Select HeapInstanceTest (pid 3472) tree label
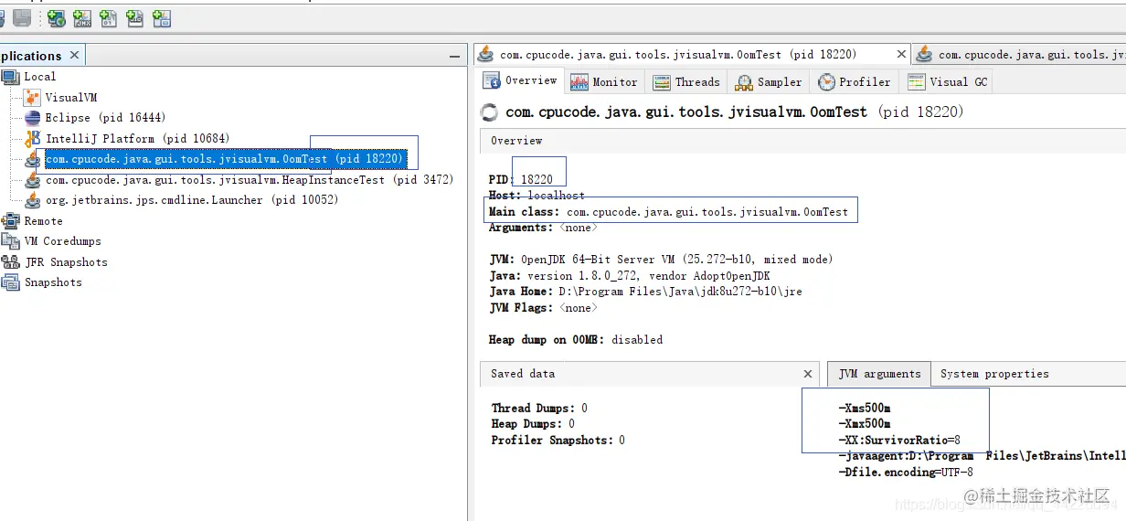The height and width of the screenshot is (521, 1126). 250,180
